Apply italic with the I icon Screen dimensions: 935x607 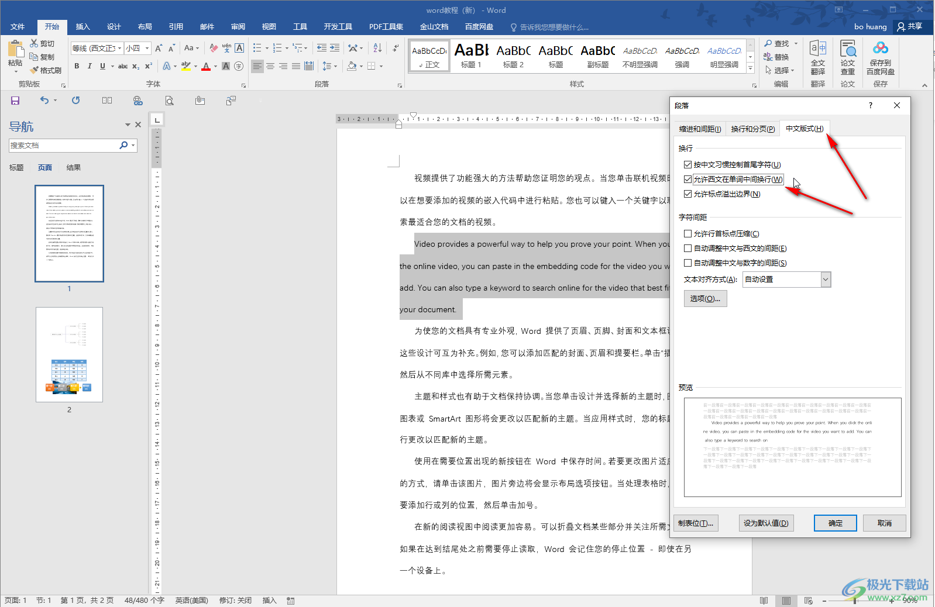point(90,66)
